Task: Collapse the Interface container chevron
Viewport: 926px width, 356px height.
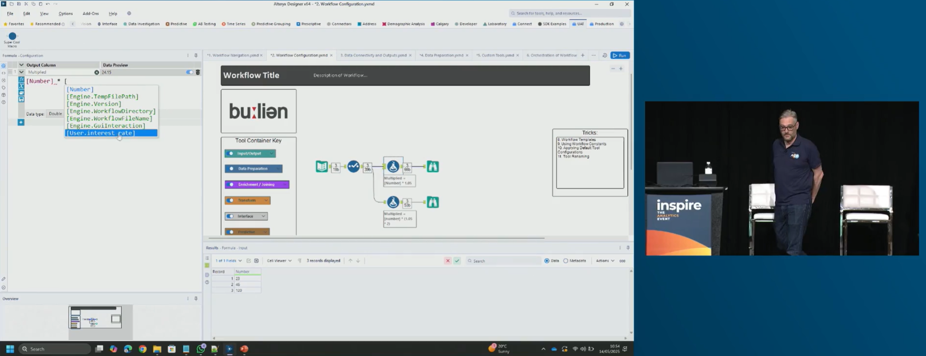Action: point(263,216)
